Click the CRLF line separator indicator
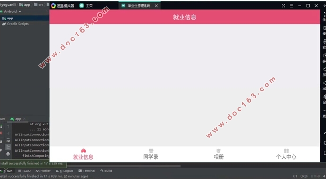 coord(304,176)
